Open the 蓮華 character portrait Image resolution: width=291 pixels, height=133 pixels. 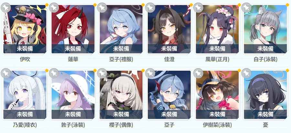[x=73, y=29]
